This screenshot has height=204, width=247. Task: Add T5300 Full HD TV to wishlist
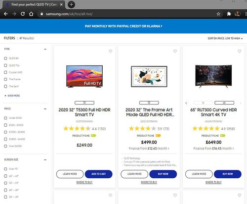[111, 51]
